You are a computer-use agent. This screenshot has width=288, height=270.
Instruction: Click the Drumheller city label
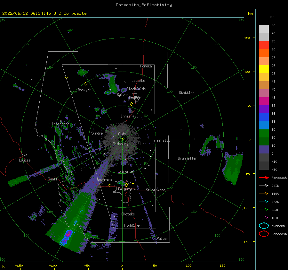(x=188, y=158)
